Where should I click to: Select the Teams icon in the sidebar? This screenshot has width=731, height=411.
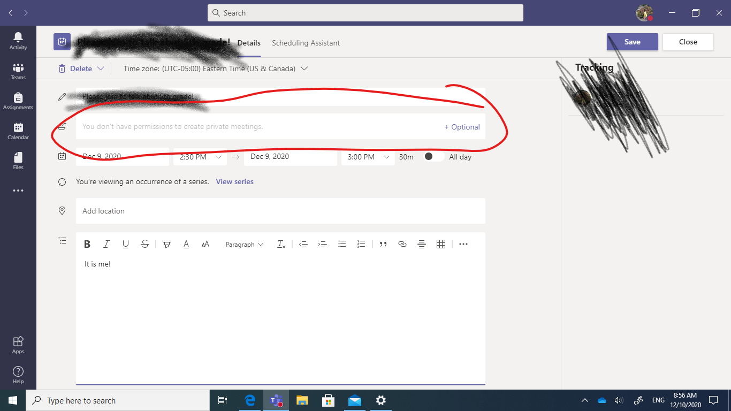18,71
